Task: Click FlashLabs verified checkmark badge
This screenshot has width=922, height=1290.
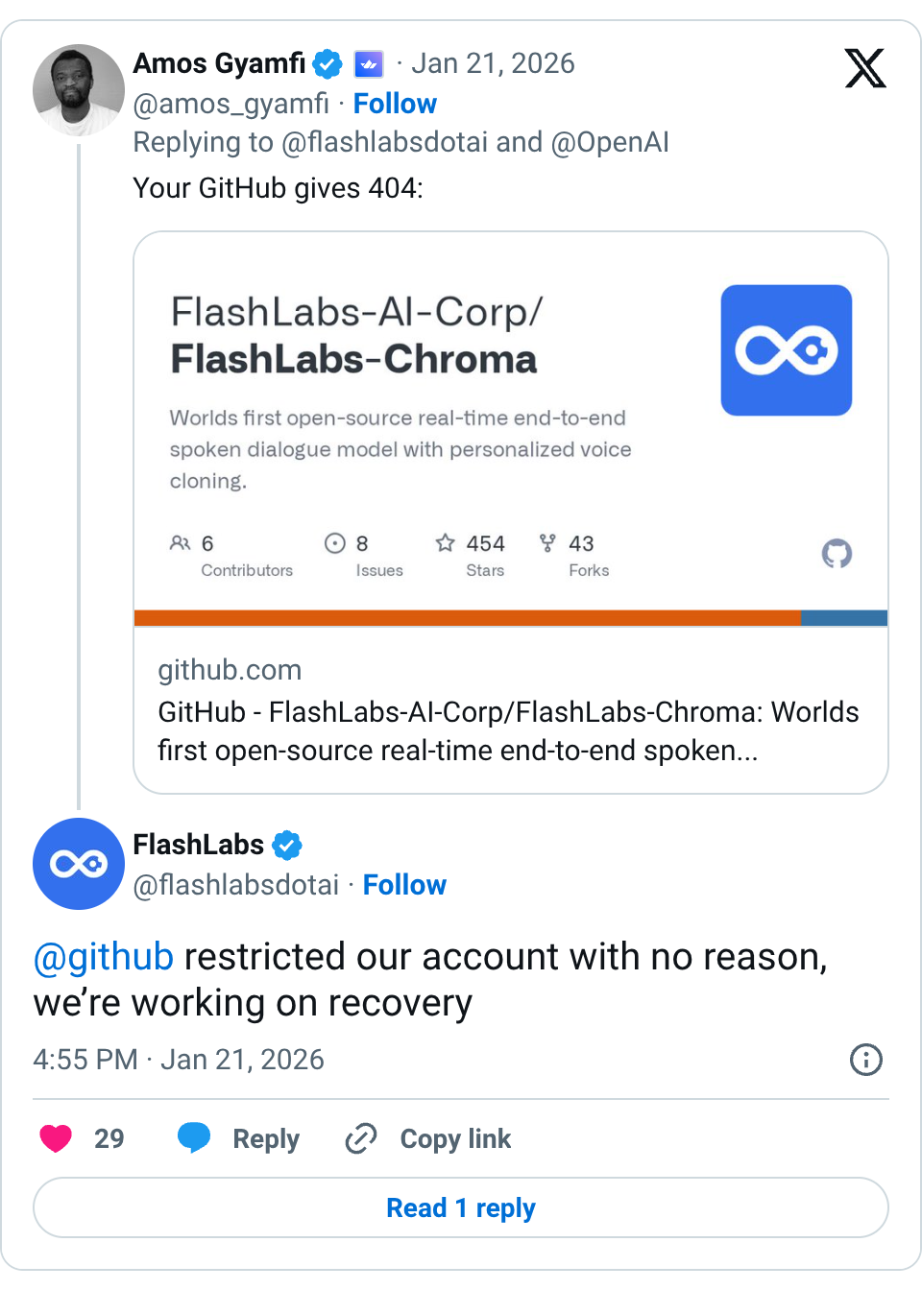Action: (x=287, y=846)
